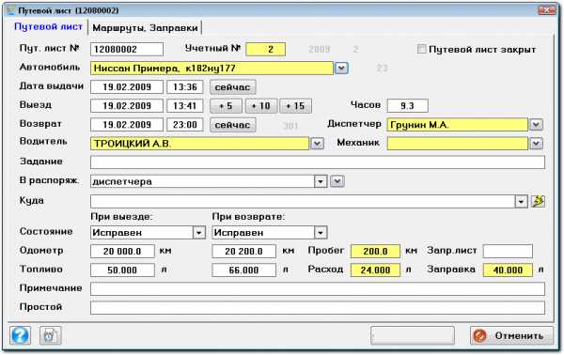Click the departure Одометр field 20 000.0
Screen dimensions: 564x355
(x=122, y=251)
